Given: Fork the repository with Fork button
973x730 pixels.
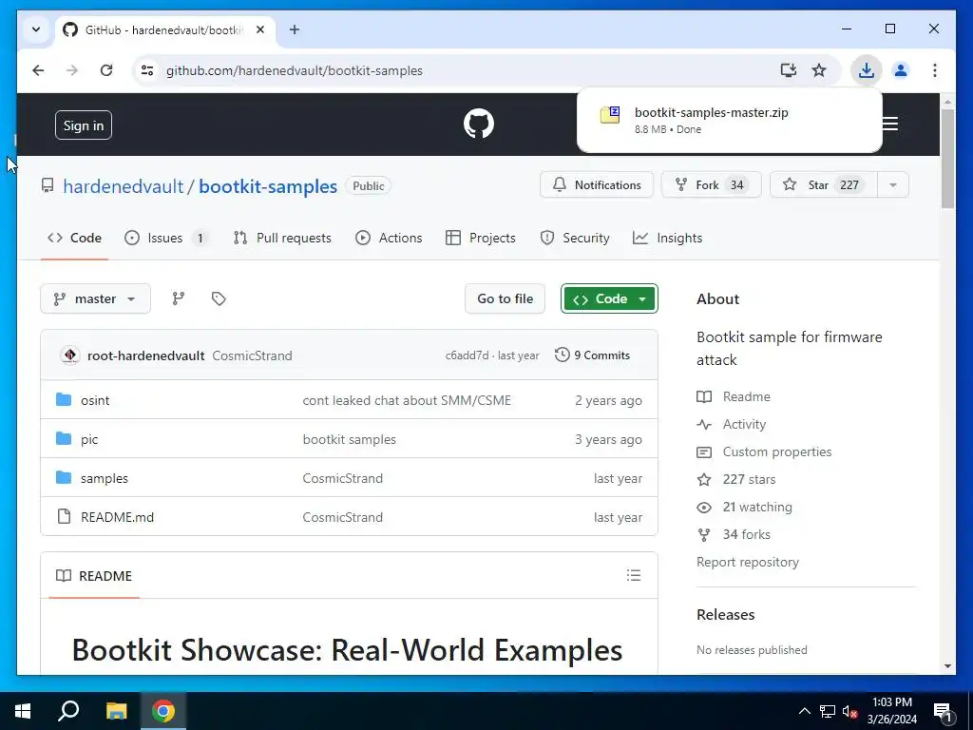Looking at the screenshot, I should click(711, 185).
